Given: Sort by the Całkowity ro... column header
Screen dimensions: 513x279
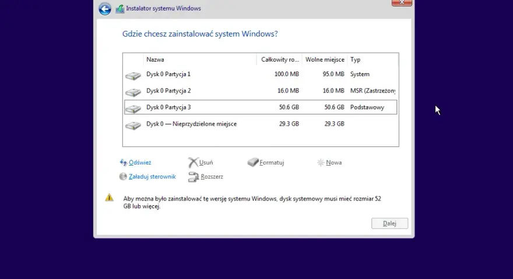Looking at the screenshot, I should coord(279,60).
